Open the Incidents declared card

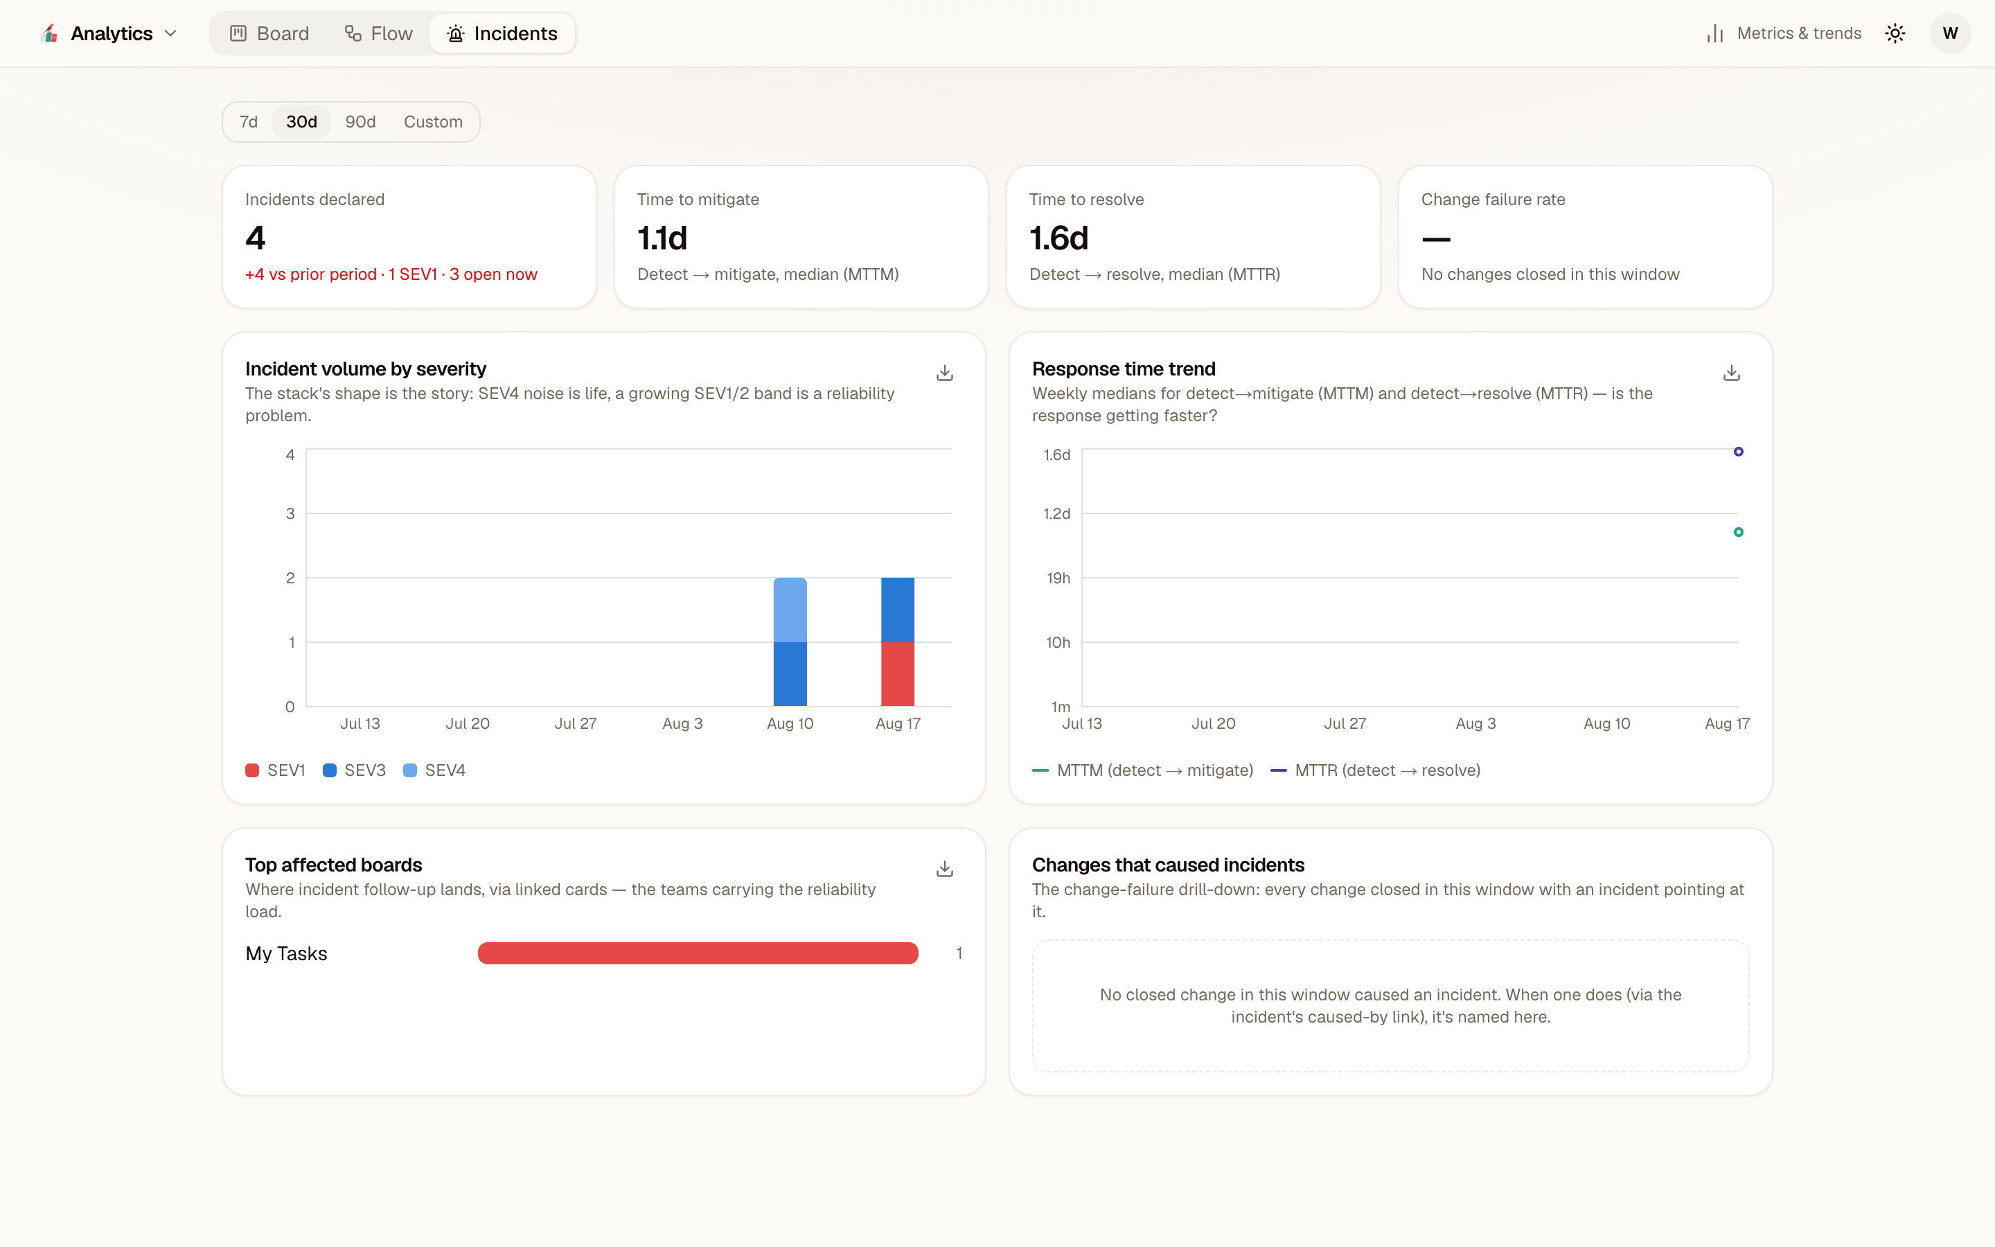409,237
